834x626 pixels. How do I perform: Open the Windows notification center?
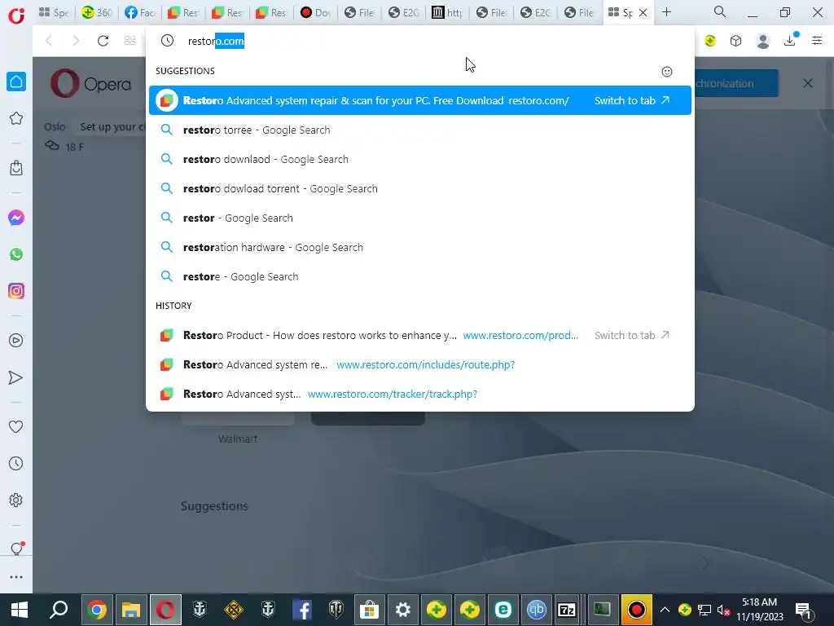click(x=805, y=611)
